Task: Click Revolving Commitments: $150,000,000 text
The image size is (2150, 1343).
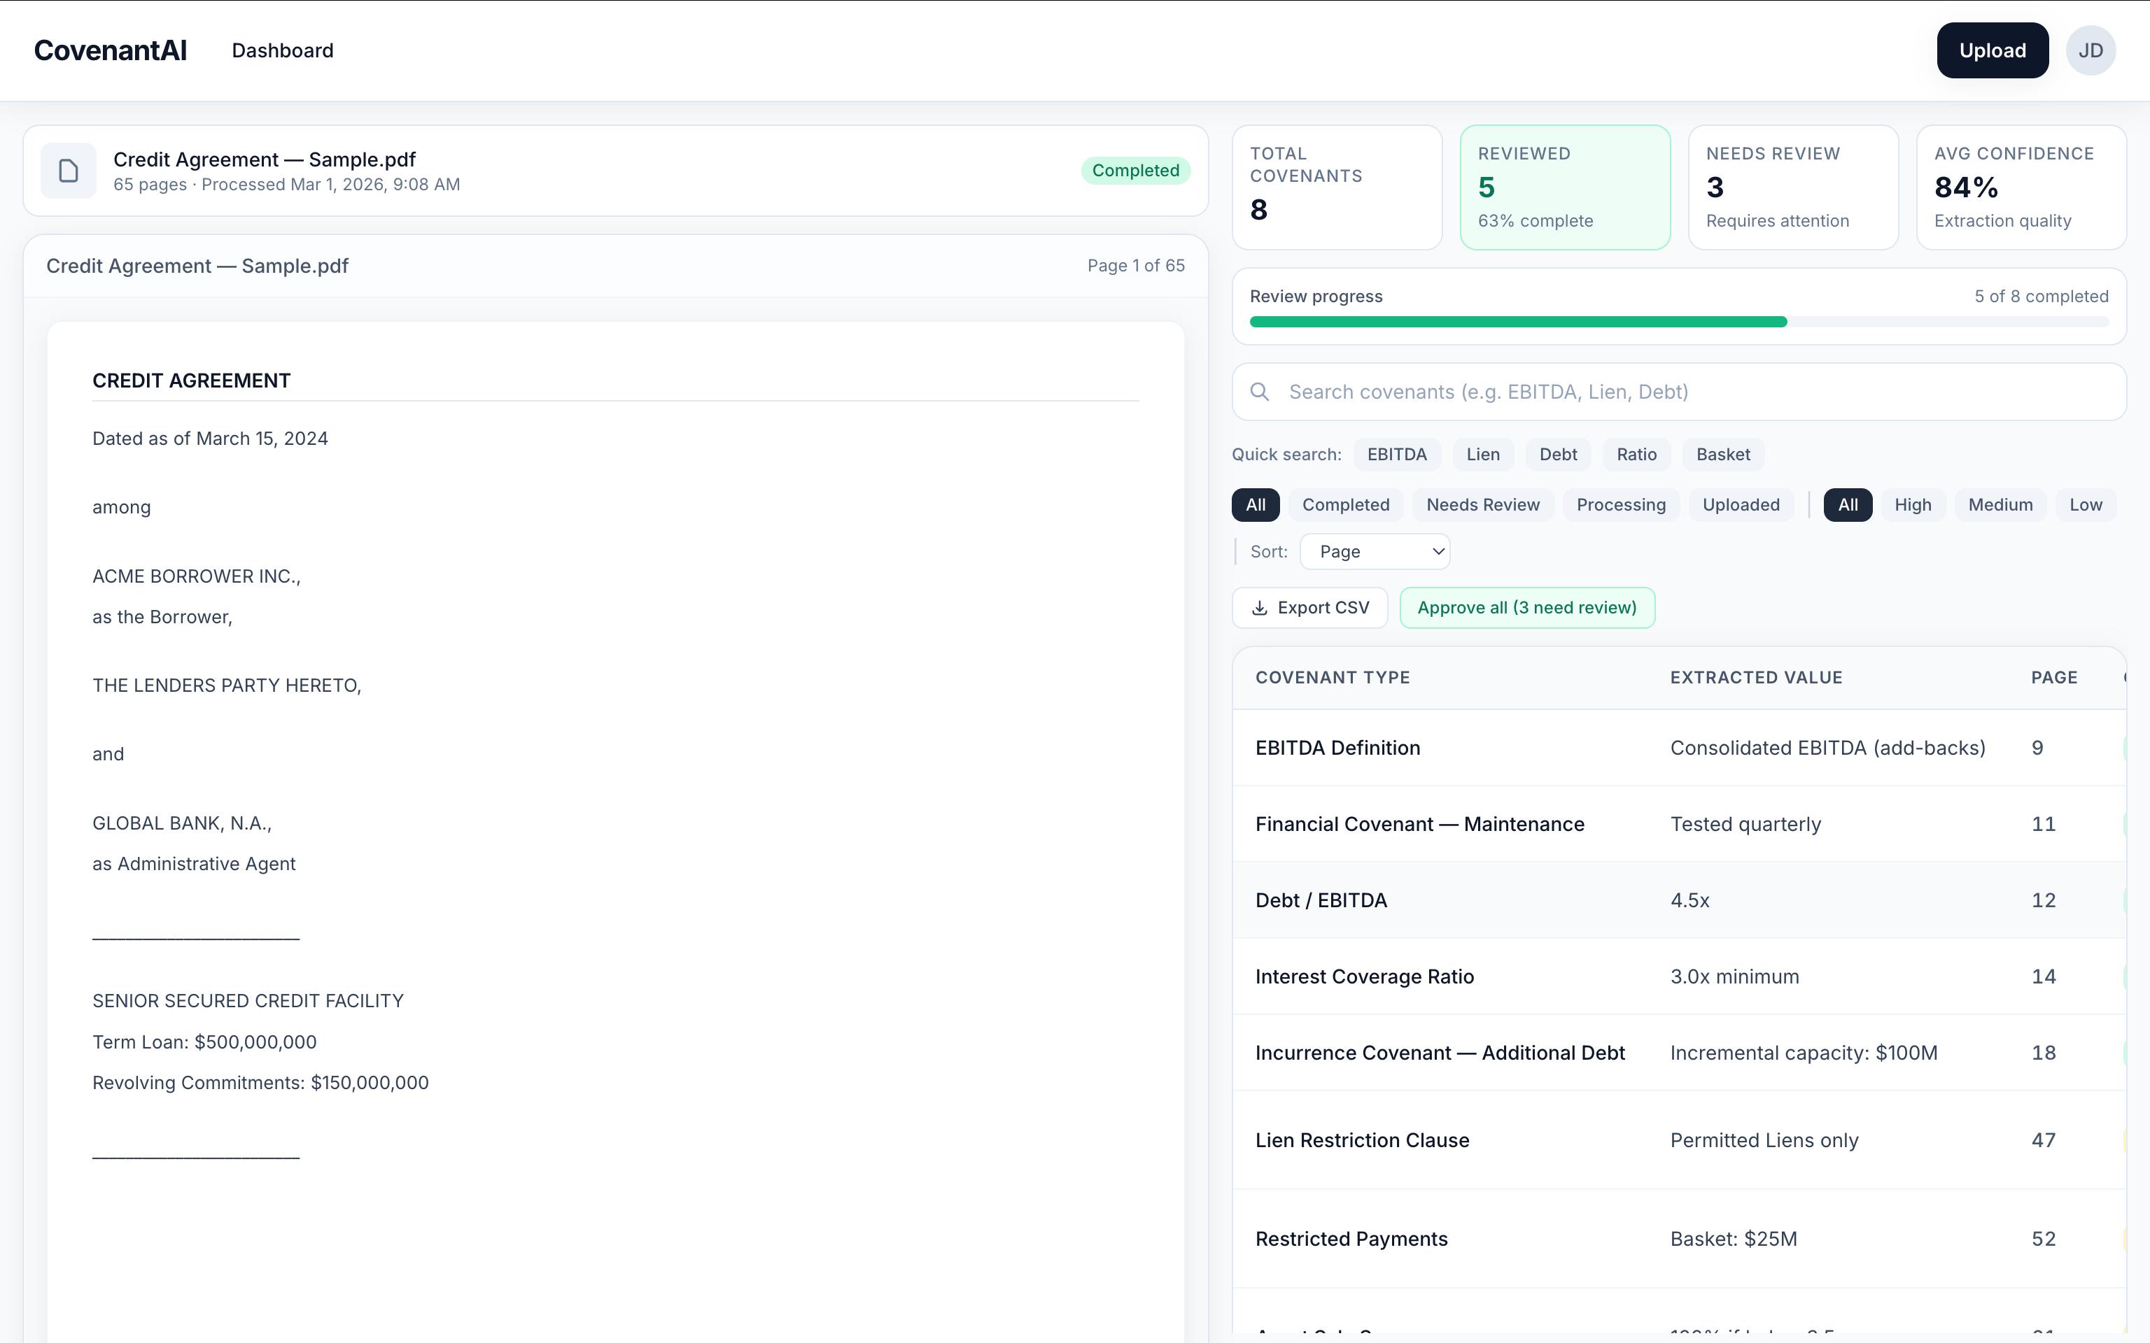Action: click(260, 1083)
